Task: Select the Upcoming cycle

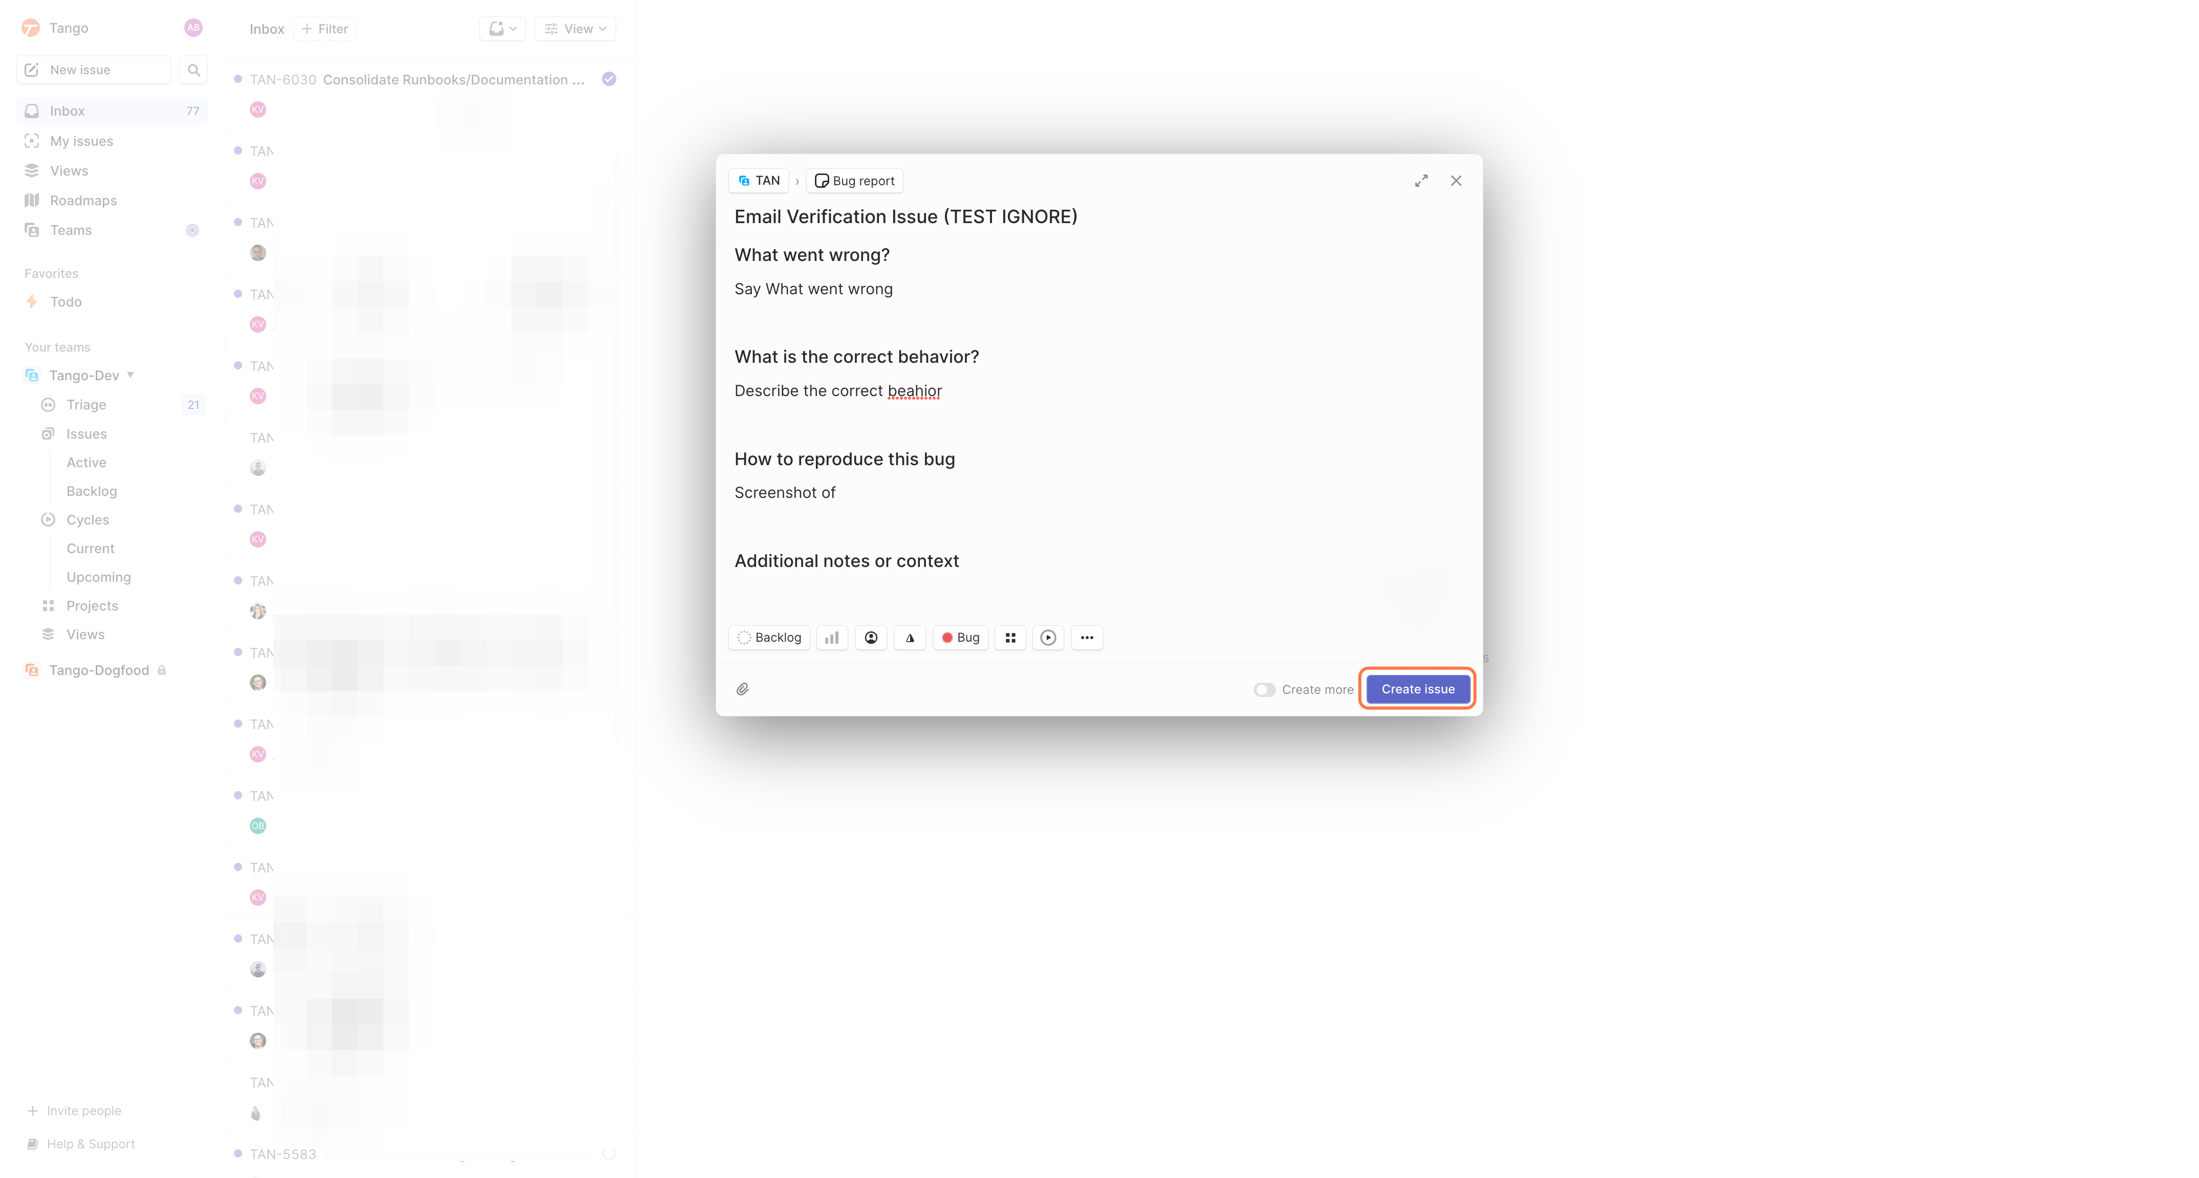Action: click(98, 577)
